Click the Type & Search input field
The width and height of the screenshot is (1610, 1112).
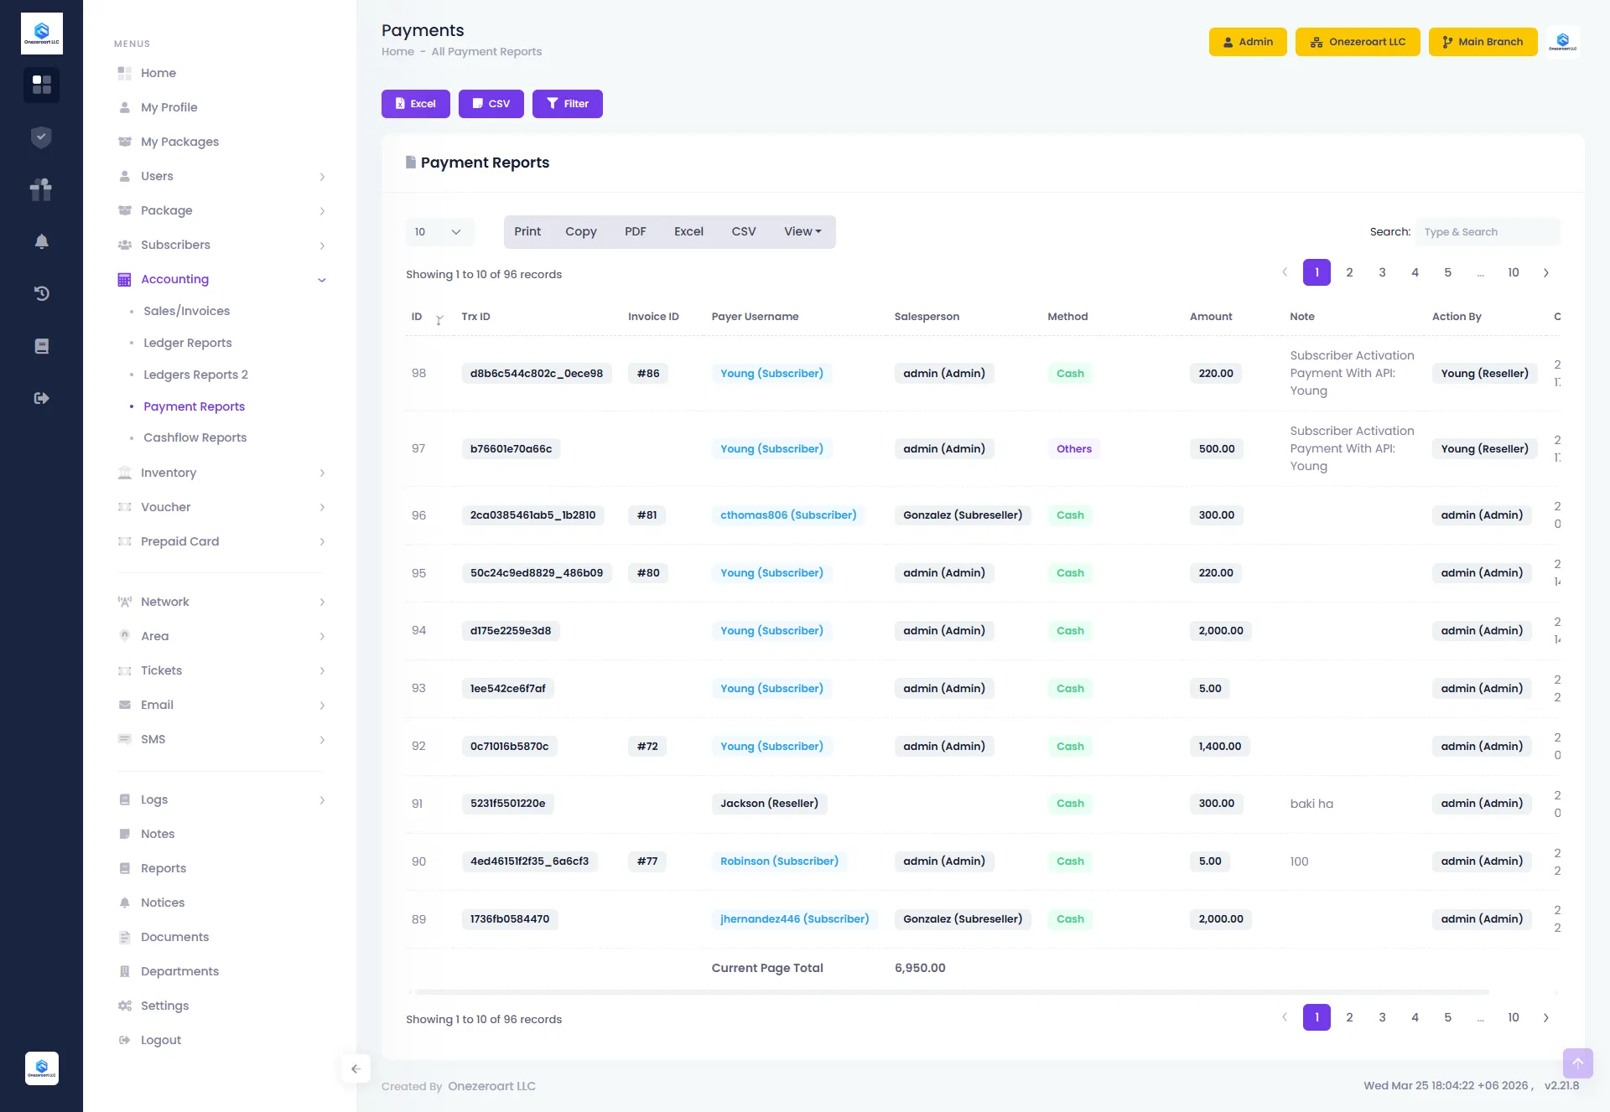point(1487,231)
